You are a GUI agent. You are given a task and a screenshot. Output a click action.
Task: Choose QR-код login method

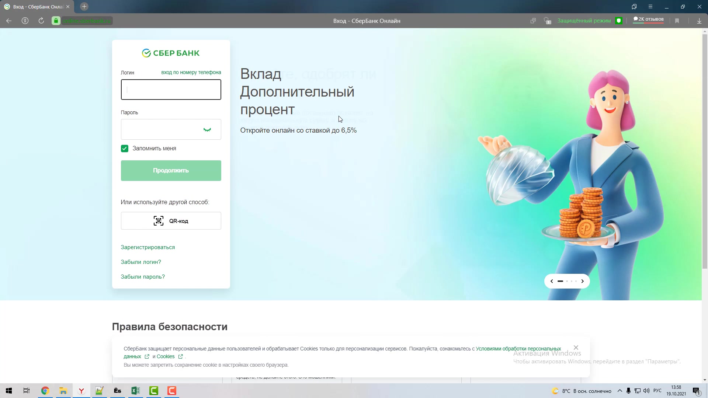[x=171, y=221]
